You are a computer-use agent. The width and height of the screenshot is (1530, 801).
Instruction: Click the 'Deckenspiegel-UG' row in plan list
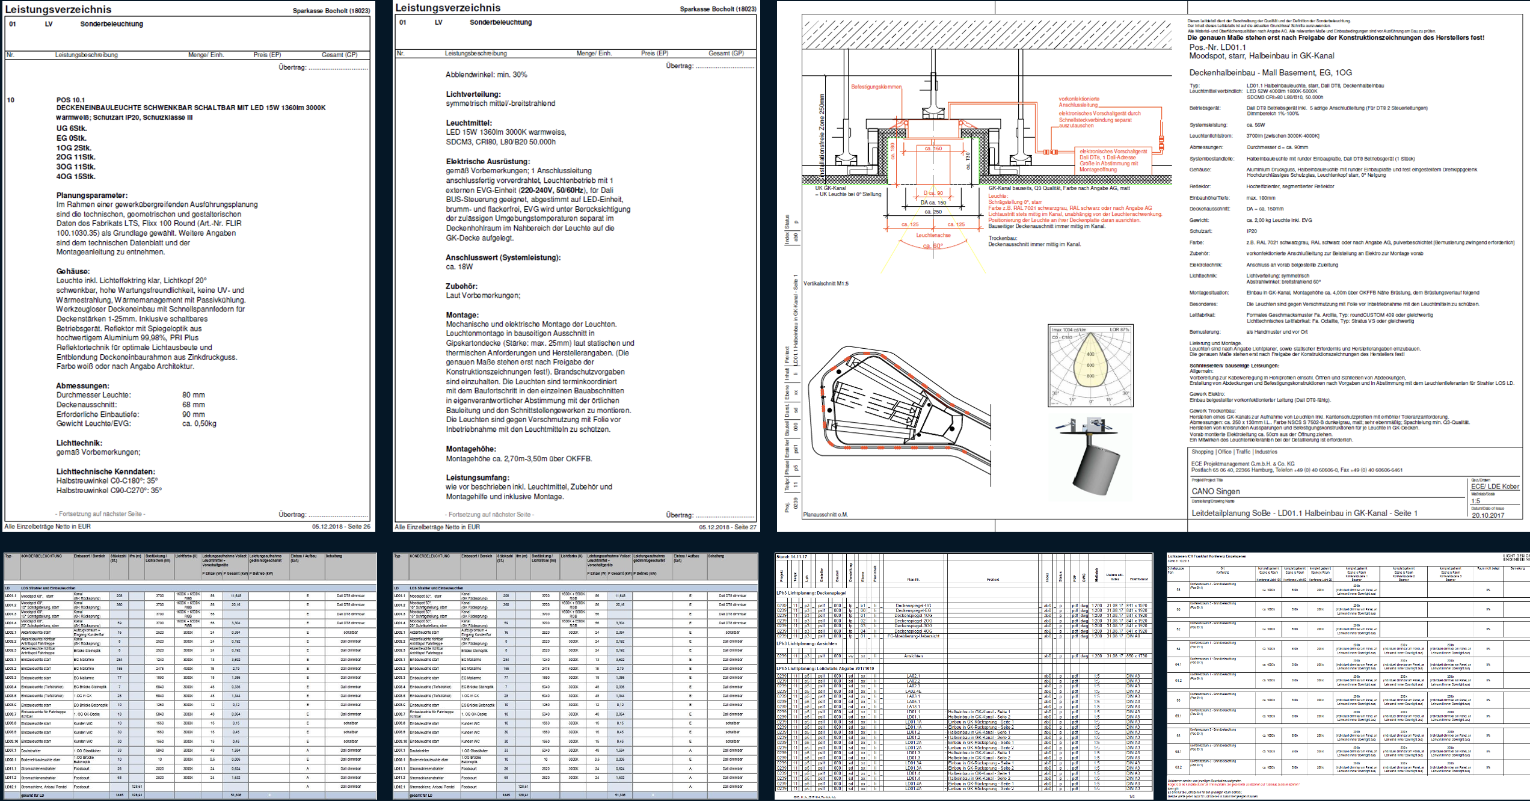click(x=914, y=606)
